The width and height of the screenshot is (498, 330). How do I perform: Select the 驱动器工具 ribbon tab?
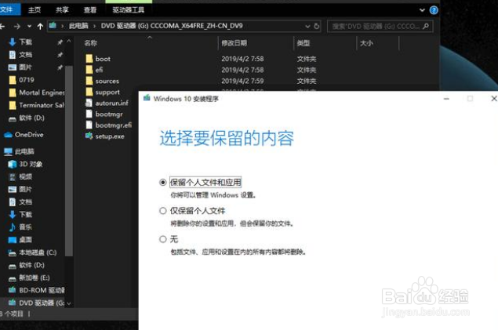point(129,10)
